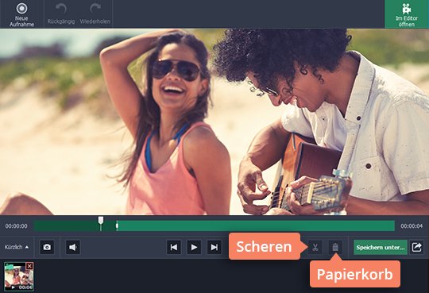Start a new recording with Neue Aufnahme
Image resolution: width=429 pixels, height=293 pixels.
pyautogui.click(x=21, y=14)
